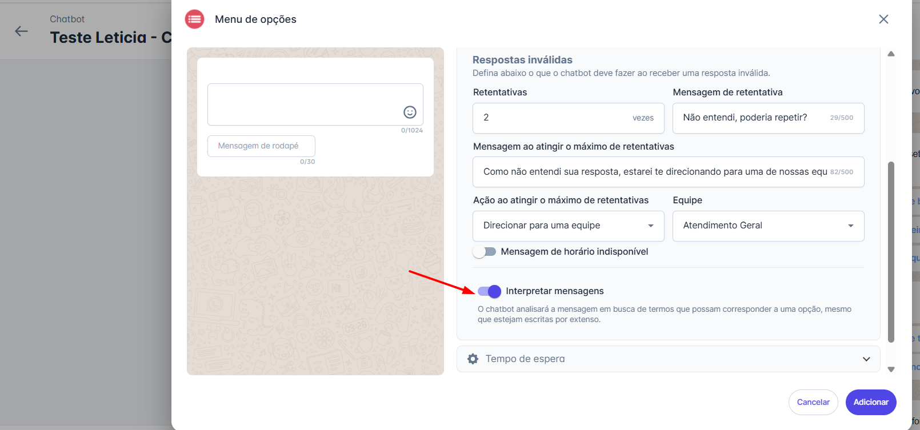Click the Mensagem de rodapé field
Viewport: 920px width, 430px height.
(x=261, y=146)
